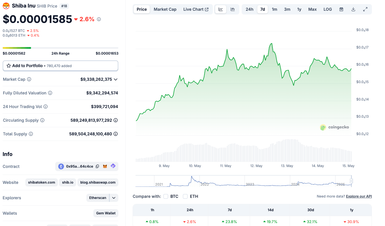Click the 24h Range progress bar

tap(60, 48)
